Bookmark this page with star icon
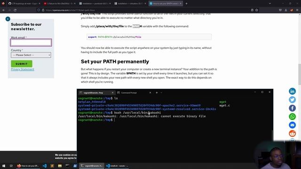The height and width of the screenshot is (169, 301). [257, 10]
